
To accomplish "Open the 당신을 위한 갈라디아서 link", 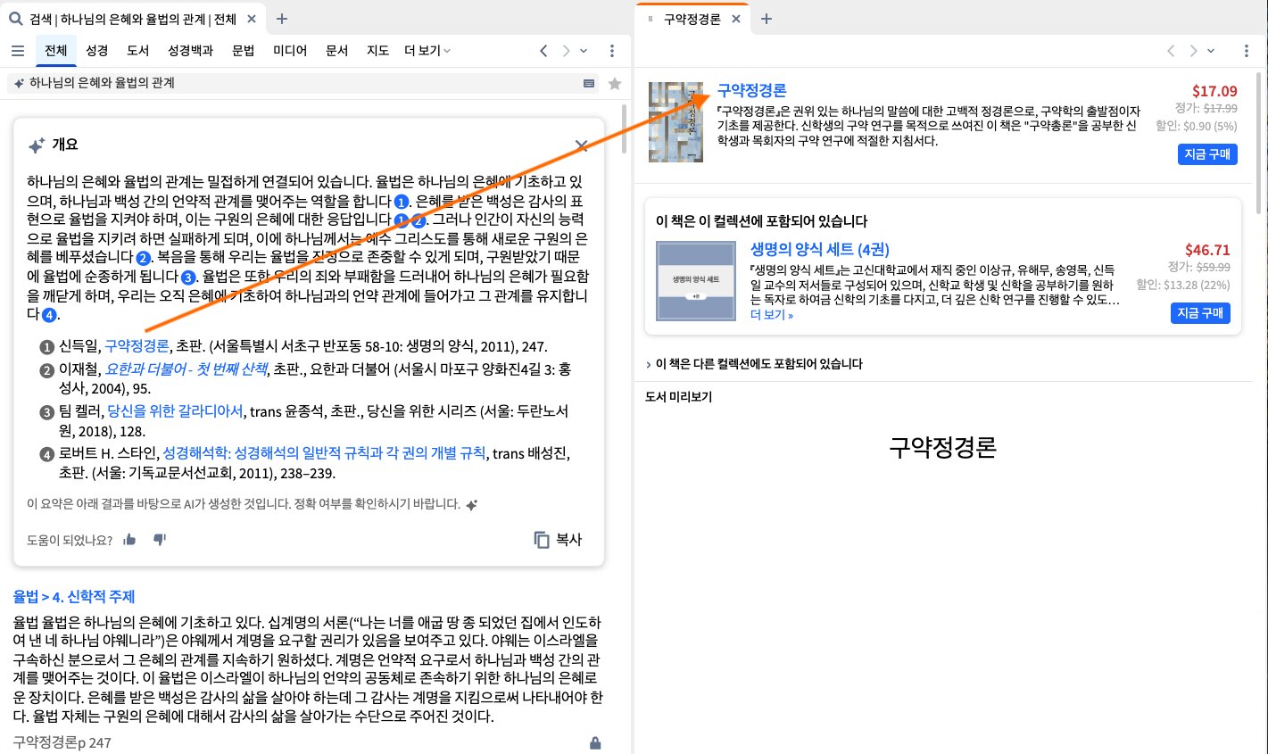I will coord(175,411).
